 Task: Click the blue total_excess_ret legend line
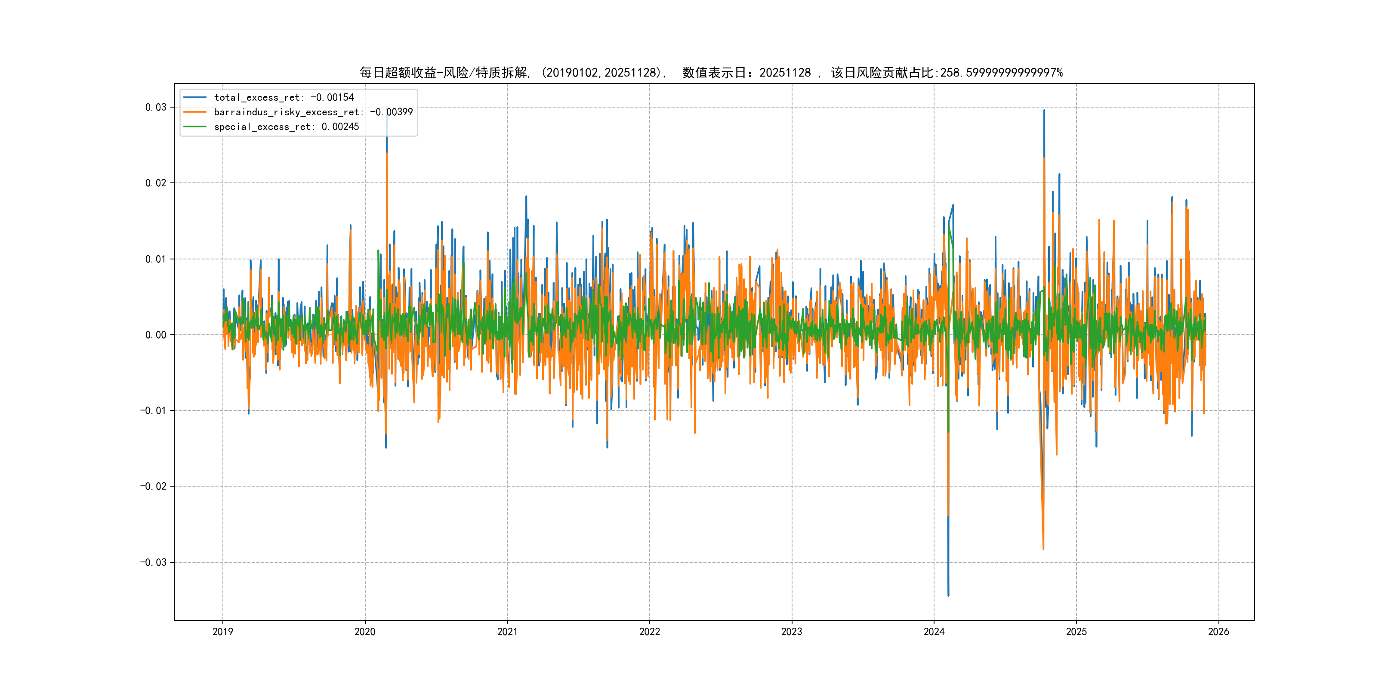tap(195, 97)
